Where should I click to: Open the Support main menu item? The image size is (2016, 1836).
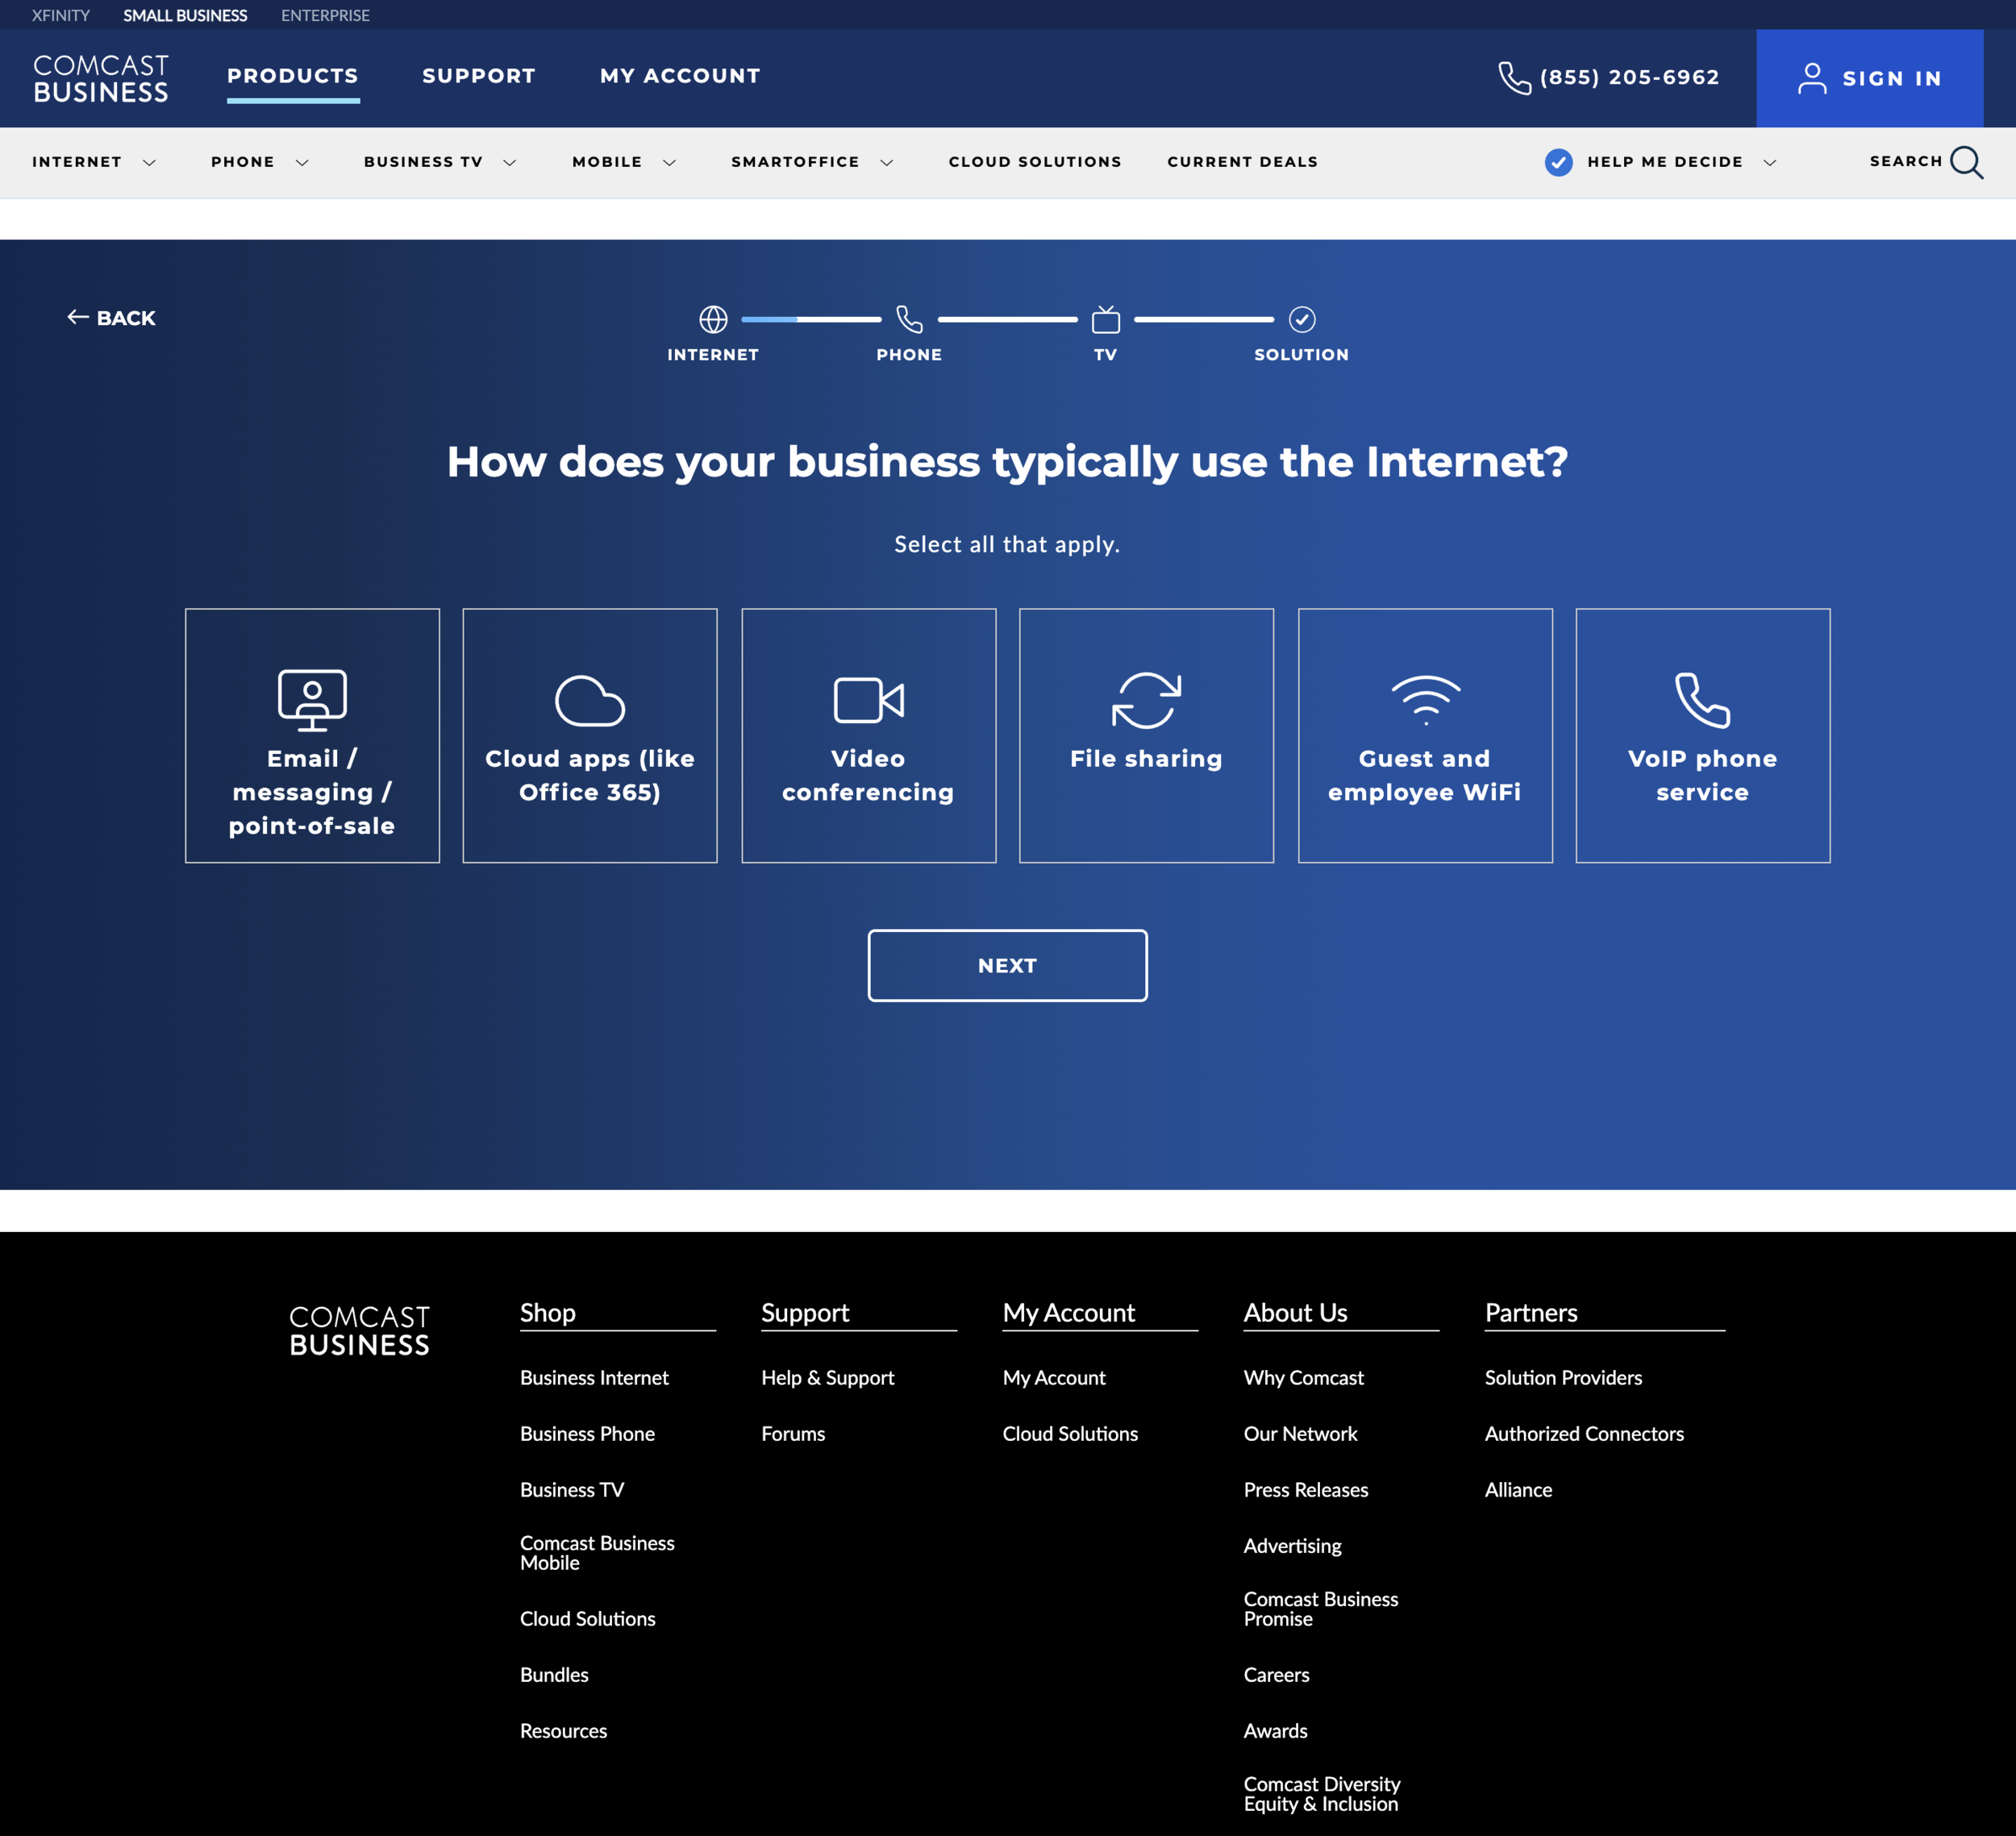pyautogui.click(x=478, y=76)
